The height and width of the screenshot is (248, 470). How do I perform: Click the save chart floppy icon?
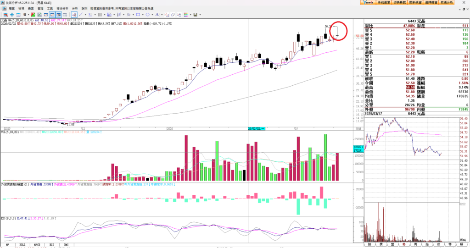(195, 15)
